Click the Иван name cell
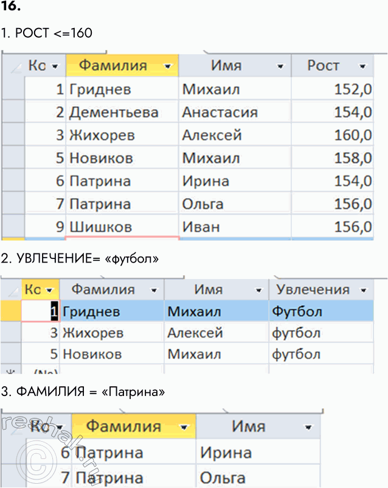Viewport: 388px width, 488px height. pyautogui.click(x=201, y=227)
